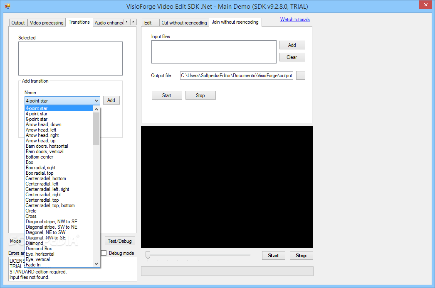Choose Center radial, top transition
This screenshot has width=435, height=288.
(59, 200)
